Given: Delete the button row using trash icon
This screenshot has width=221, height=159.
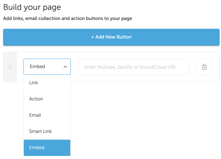Looking at the screenshot, I should [204, 67].
